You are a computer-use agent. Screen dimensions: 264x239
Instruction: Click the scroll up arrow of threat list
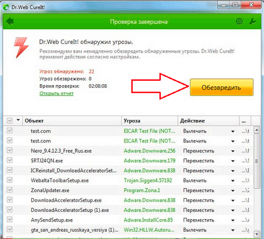[x=257, y=130]
